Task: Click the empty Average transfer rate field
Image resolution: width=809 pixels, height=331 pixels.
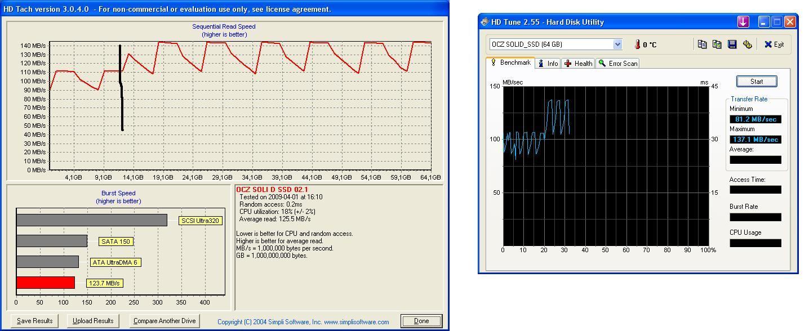Action: click(755, 160)
